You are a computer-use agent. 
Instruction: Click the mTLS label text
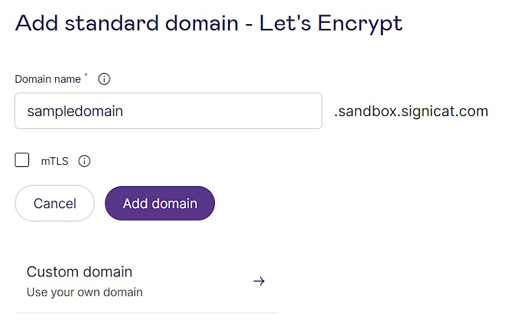[x=54, y=161]
